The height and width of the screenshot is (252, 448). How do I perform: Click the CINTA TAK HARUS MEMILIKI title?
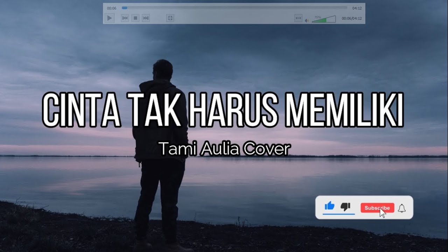click(223, 110)
